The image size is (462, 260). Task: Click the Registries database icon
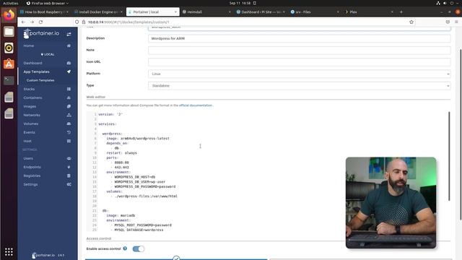[69, 175]
